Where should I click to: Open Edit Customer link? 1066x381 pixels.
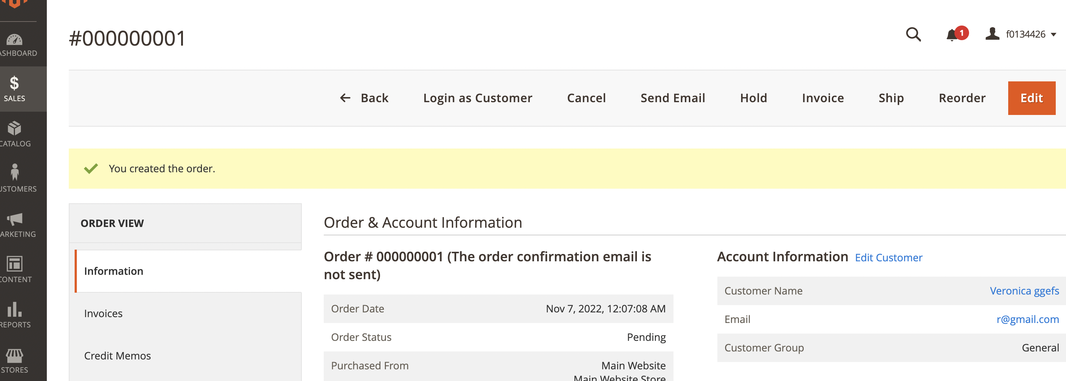[888, 257]
